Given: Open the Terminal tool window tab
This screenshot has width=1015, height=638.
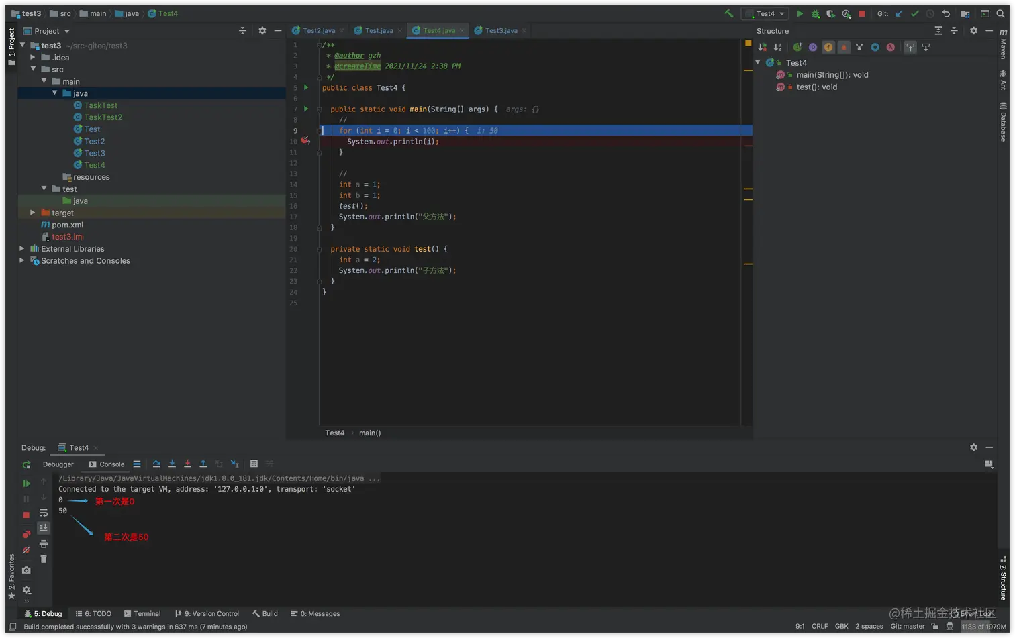Looking at the screenshot, I should pyautogui.click(x=142, y=613).
